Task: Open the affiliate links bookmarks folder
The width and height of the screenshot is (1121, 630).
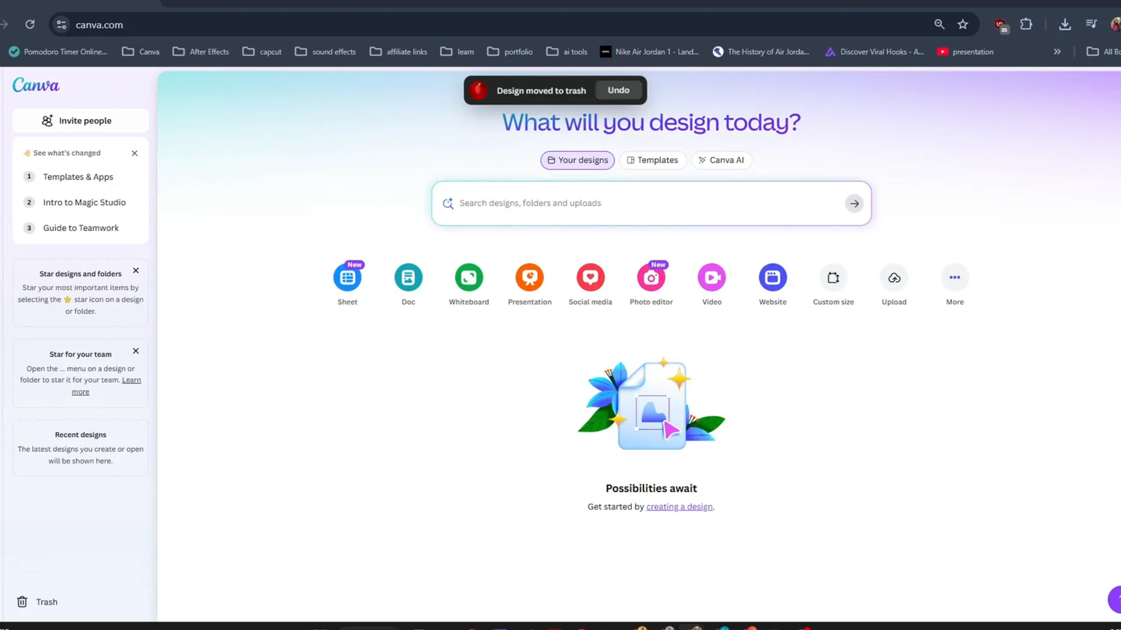Action: (x=398, y=52)
